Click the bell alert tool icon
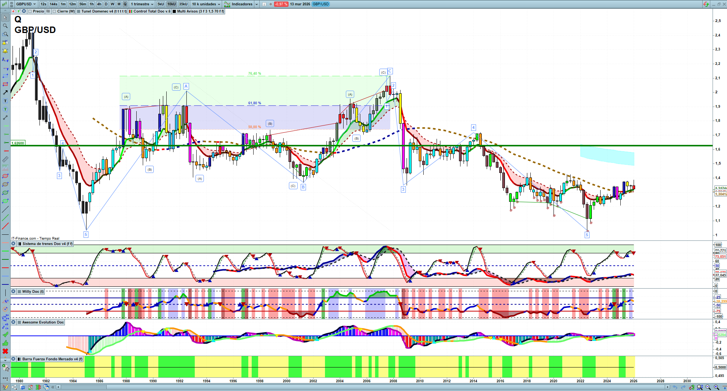 (5, 51)
